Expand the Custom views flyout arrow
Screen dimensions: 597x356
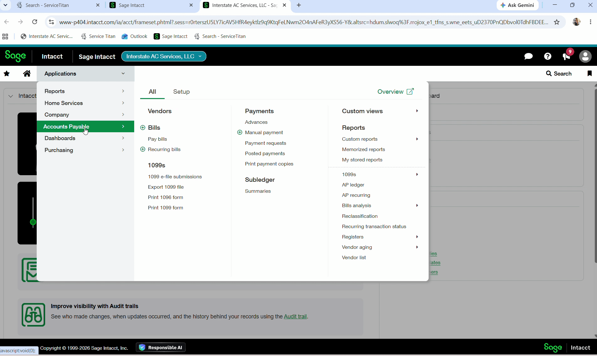click(x=417, y=111)
